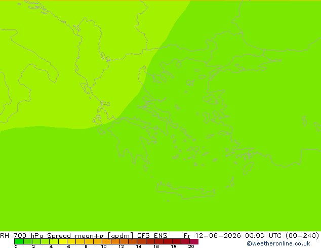Click legend scale number '14'
Screen dimensions: 321x248
[x=139, y=246]
